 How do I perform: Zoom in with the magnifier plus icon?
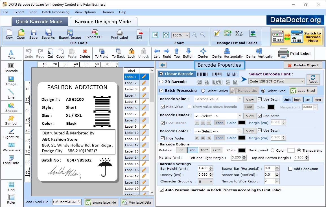tap(194, 35)
